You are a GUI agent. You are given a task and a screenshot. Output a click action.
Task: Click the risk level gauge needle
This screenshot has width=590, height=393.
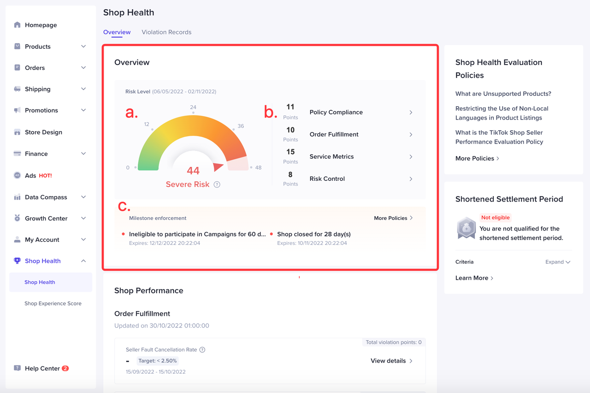pyautogui.click(x=218, y=167)
